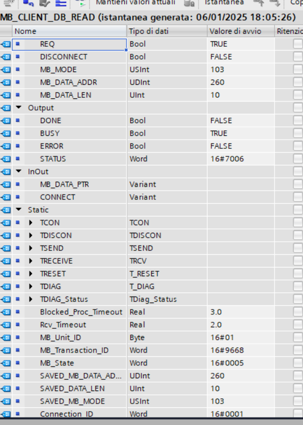Click the row tag icon next to STATUS
Image resolution: width=303 pixels, height=425 pixels.
[x=6, y=159]
